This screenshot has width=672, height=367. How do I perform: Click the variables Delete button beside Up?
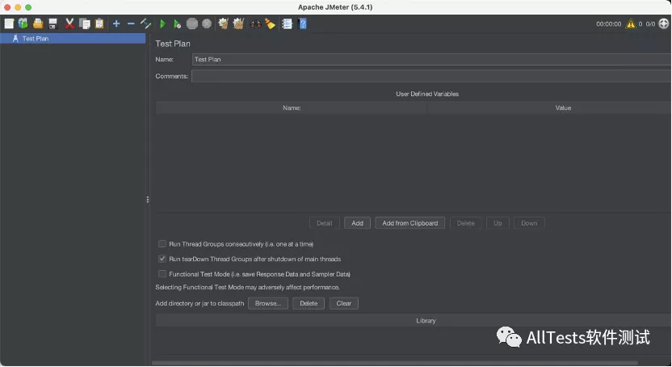465,223
